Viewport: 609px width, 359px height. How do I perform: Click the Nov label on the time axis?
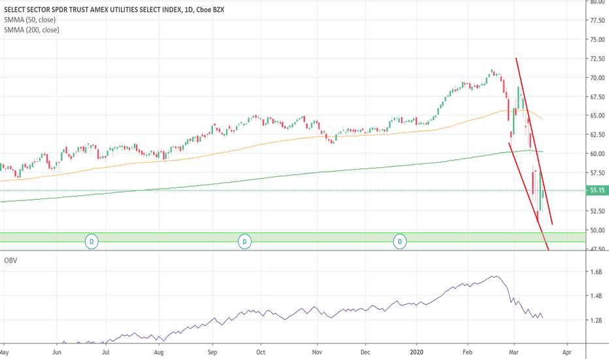(318, 352)
